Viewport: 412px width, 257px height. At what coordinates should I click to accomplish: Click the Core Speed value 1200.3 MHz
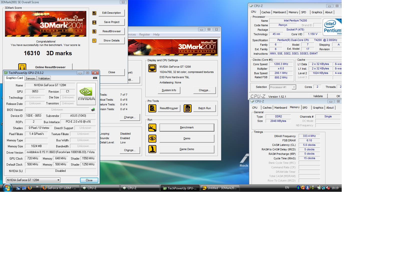281,64
